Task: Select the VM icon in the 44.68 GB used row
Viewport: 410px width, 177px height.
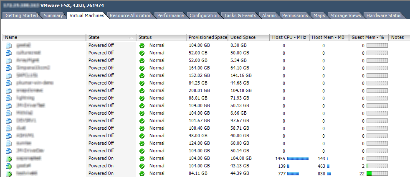Action: click(9, 83)
